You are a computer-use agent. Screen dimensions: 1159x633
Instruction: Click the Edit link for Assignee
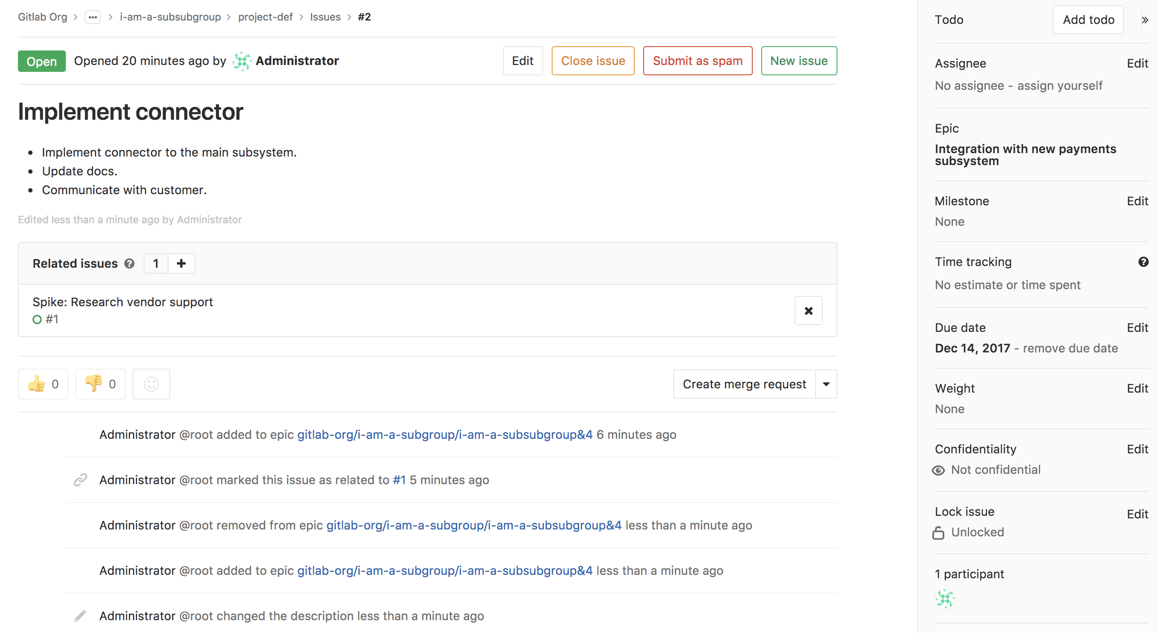pos(1137,62)
